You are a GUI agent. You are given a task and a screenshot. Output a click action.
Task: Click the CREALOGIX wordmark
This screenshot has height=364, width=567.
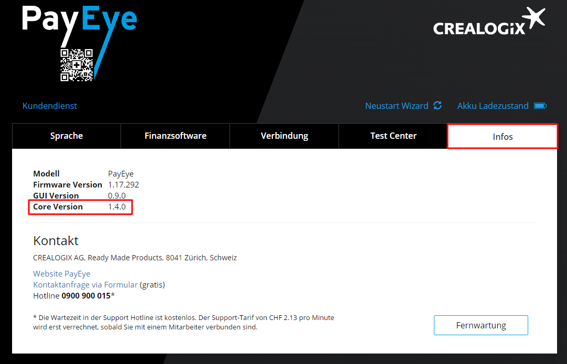[479, 28]
